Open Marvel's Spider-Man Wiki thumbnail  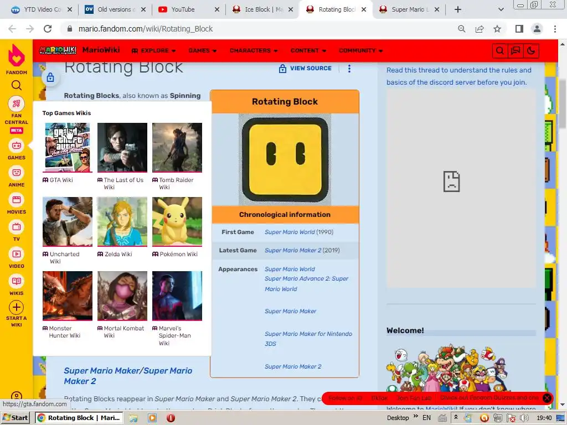177,296
